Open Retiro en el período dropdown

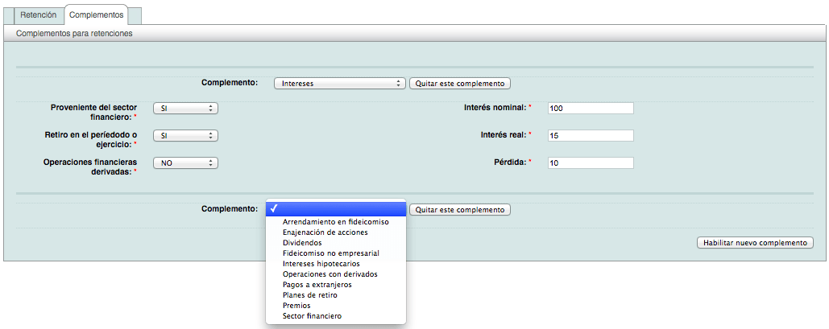pos(185,136)
